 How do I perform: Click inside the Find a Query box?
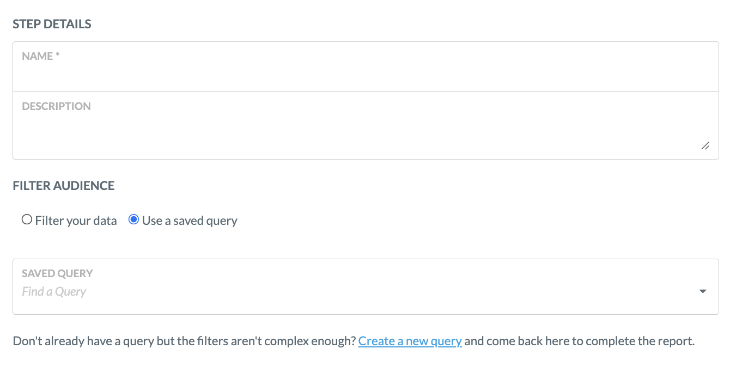pos(218,291)
